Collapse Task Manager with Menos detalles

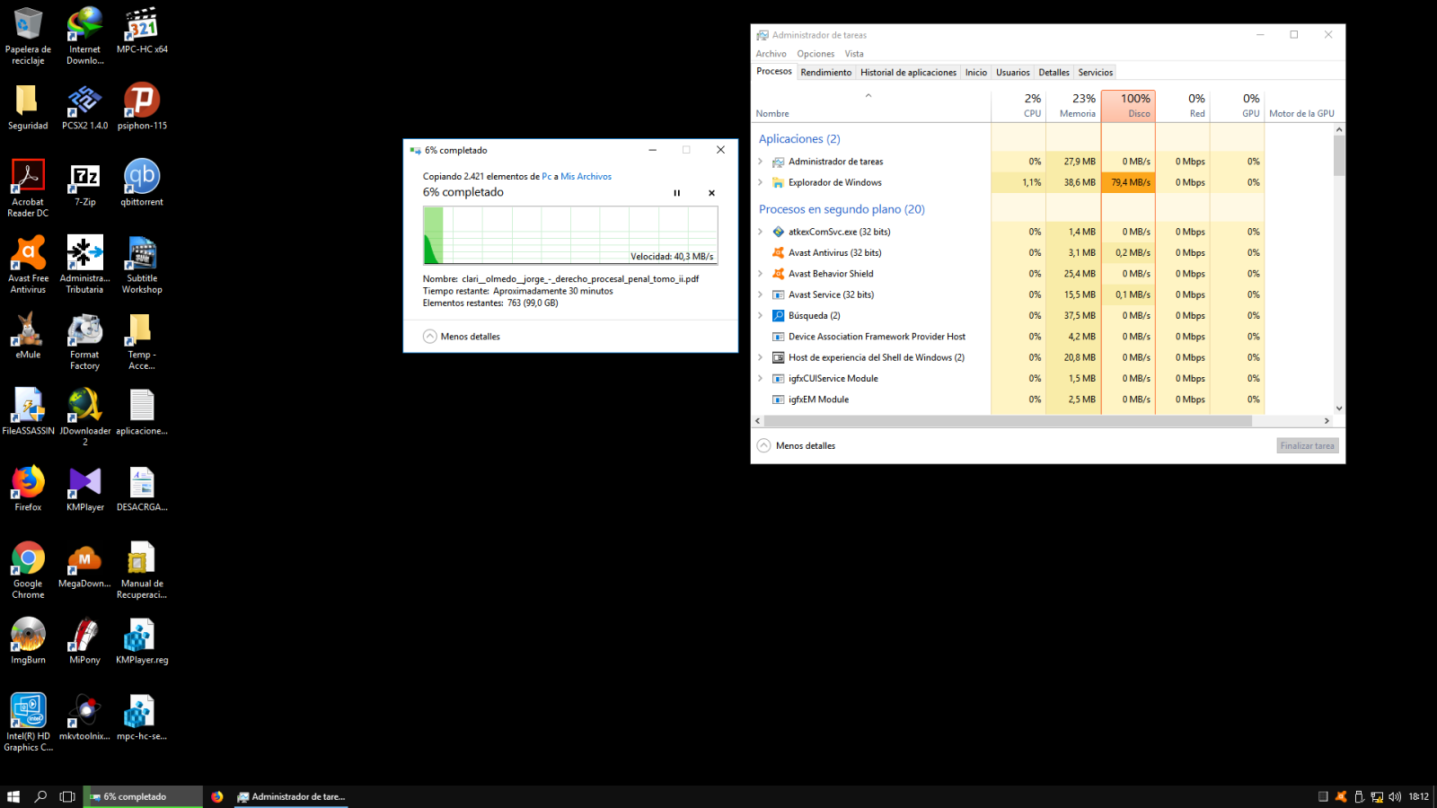pos(797,446)
